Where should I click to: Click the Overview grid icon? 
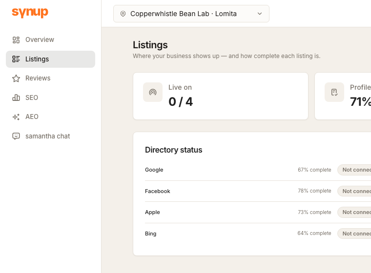16,39
